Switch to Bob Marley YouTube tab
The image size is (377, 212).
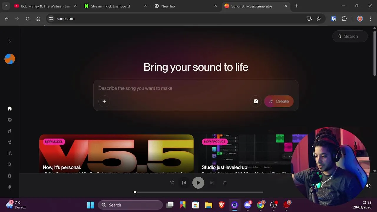[46, 6]
